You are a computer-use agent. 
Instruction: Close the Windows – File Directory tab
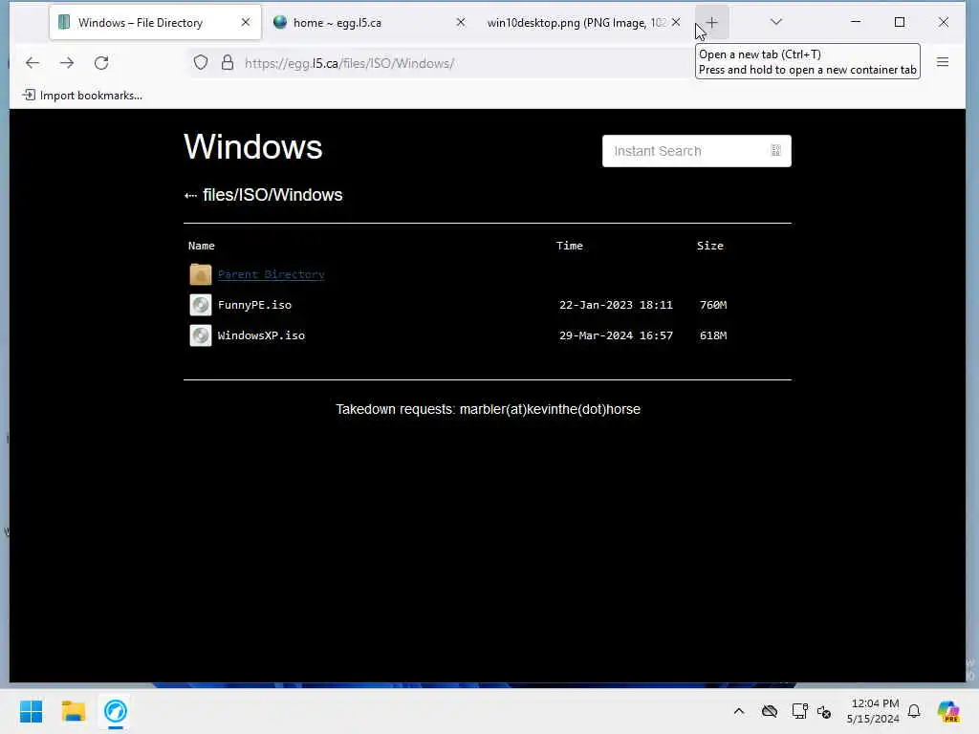[x=246, y=23]
